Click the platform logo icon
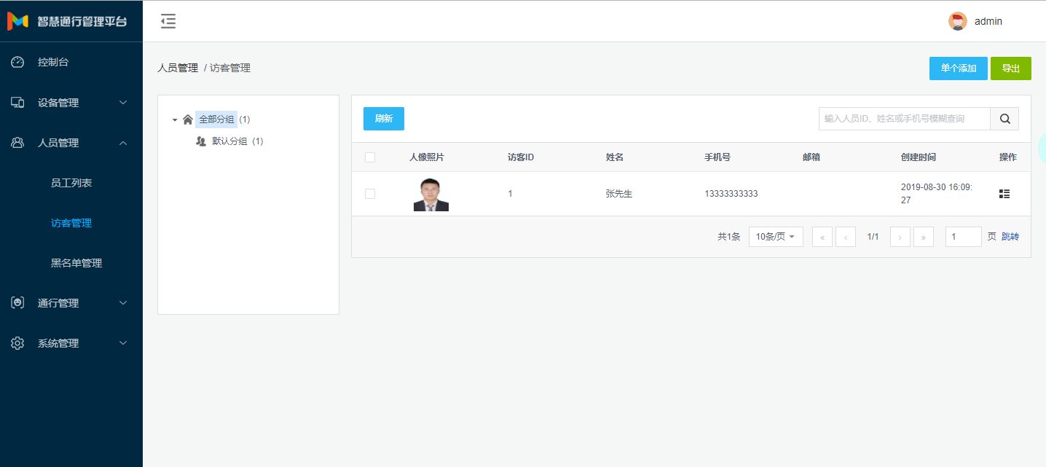1046x467 pixels. click(17, 21)
